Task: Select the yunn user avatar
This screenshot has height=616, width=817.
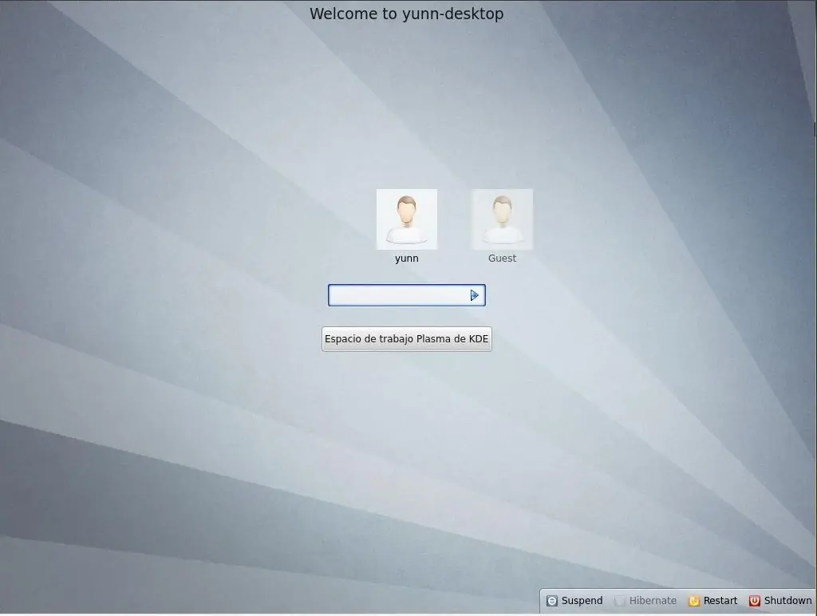Action: 406,219
